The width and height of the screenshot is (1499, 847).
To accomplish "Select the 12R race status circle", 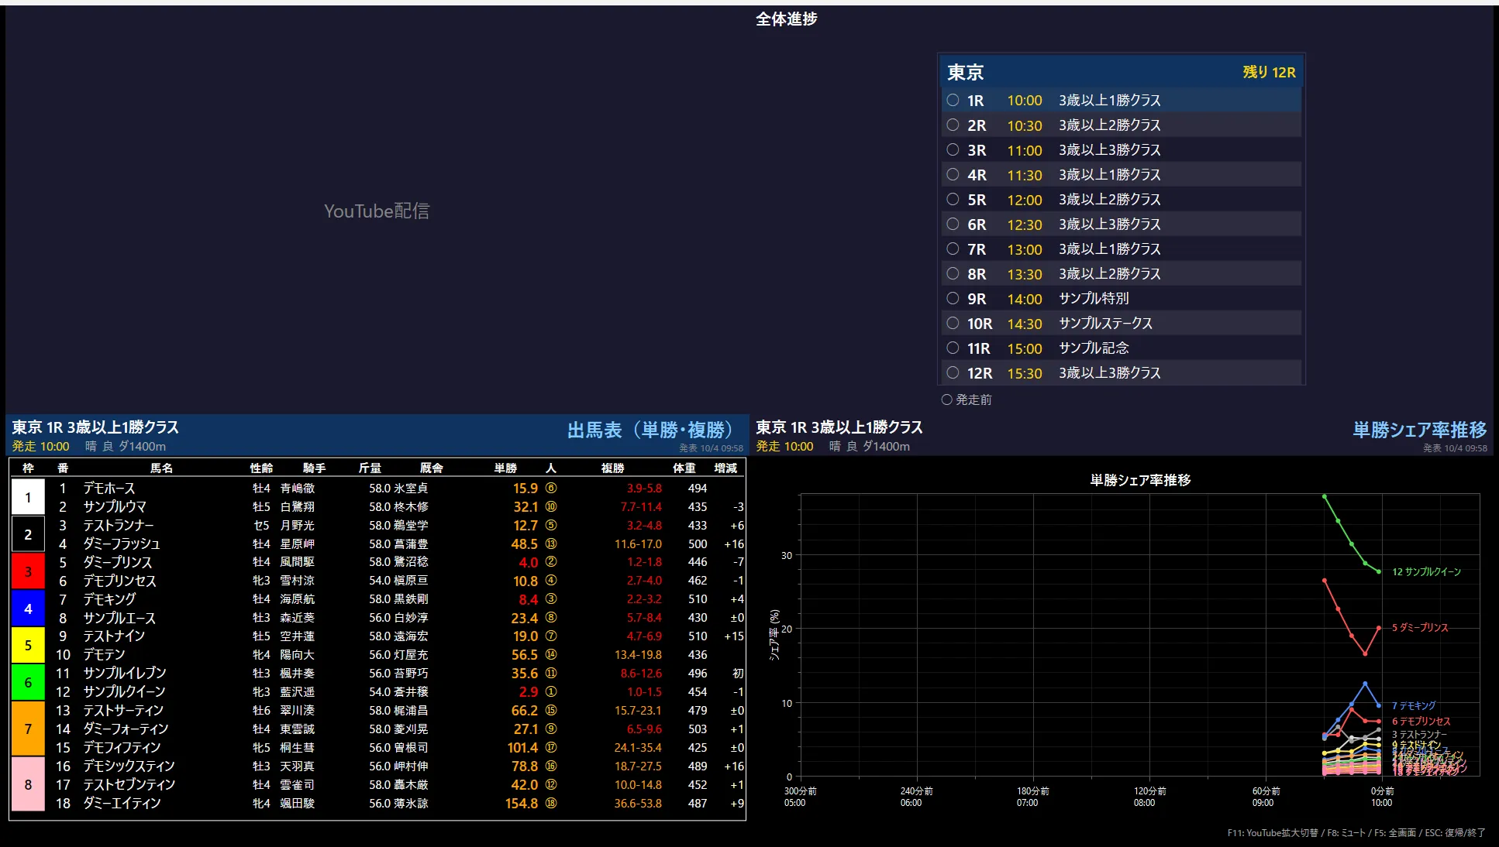I will (x=953, y=372).
